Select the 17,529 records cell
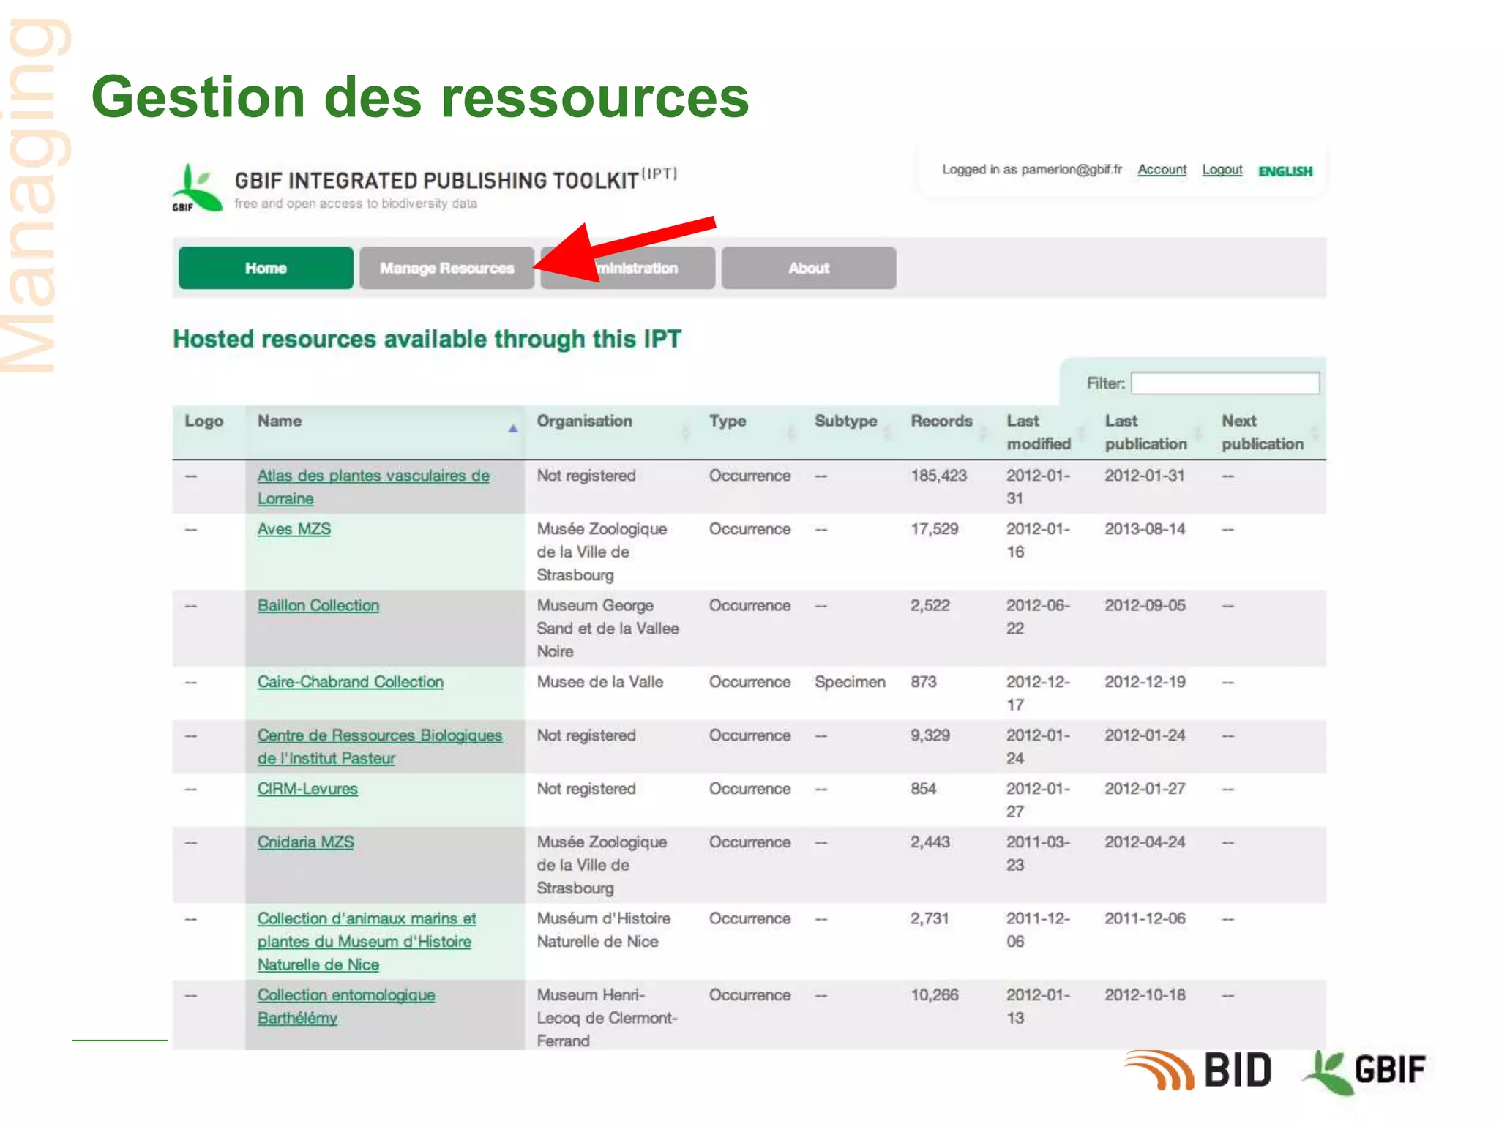 (x=934, y=528)
